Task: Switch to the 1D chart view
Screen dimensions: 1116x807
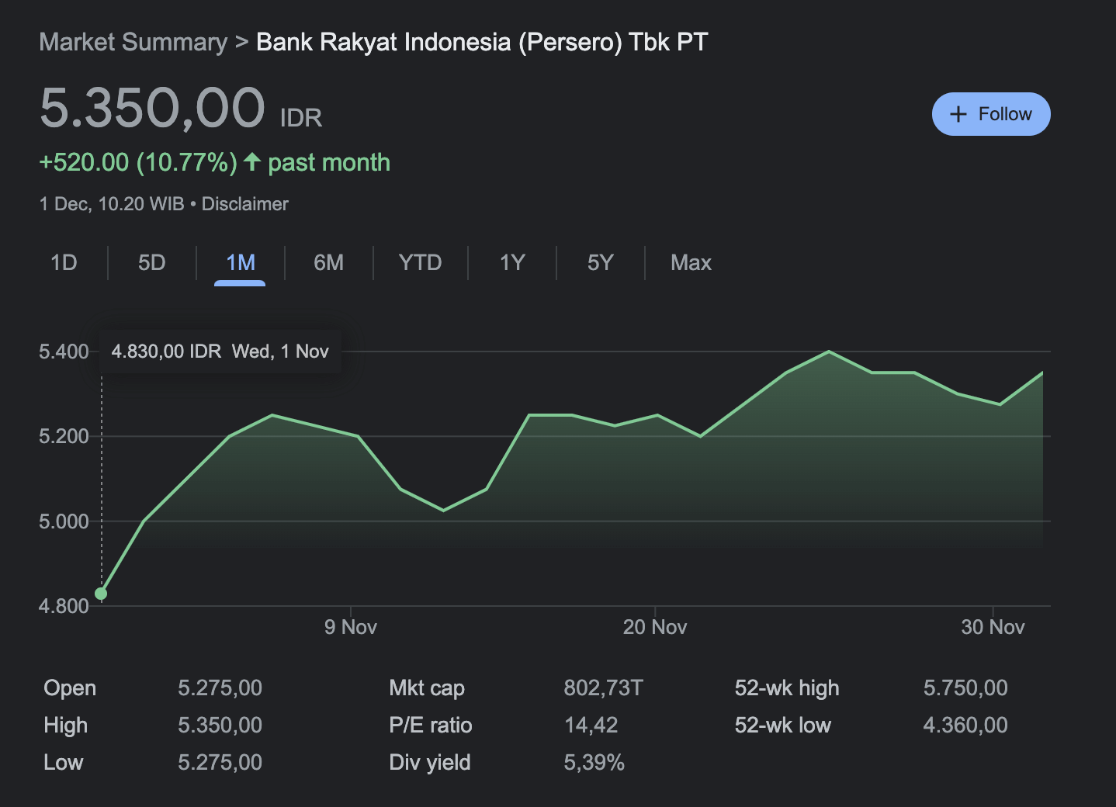Action: point(64,263)
